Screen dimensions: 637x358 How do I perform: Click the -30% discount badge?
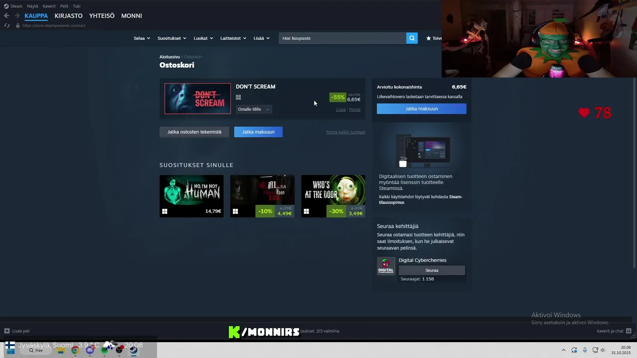click(x=336, y=211)
